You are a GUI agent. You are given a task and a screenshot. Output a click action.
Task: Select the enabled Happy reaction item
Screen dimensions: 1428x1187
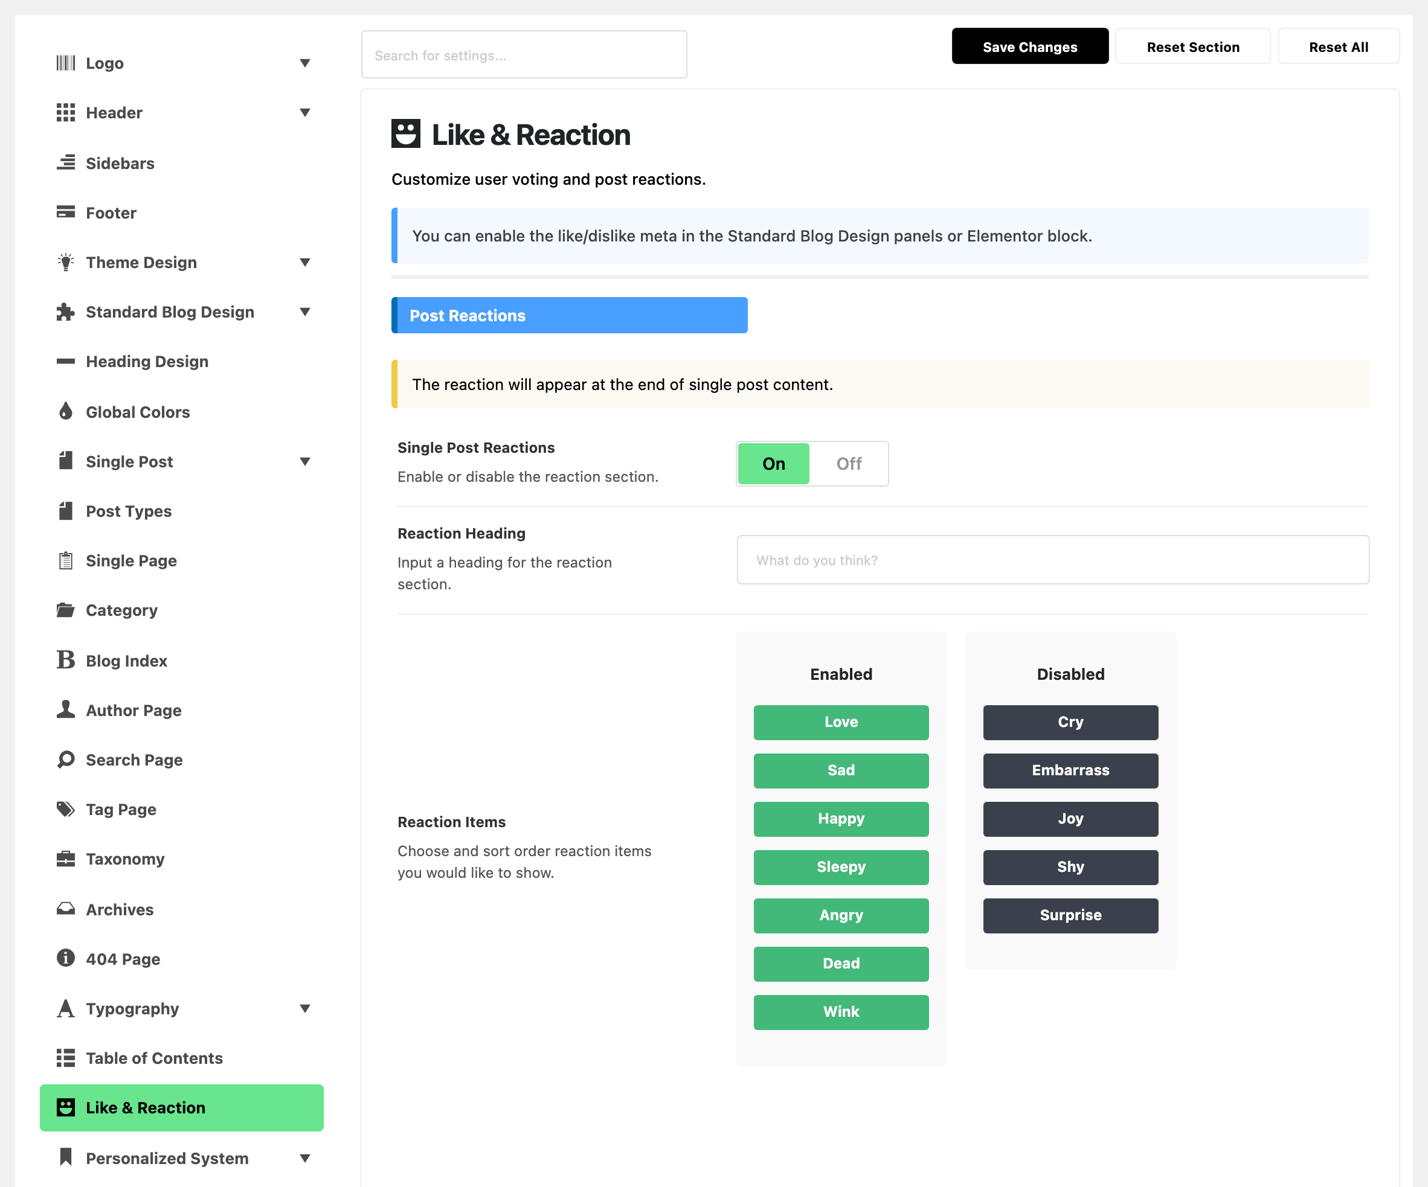point(841,819)
